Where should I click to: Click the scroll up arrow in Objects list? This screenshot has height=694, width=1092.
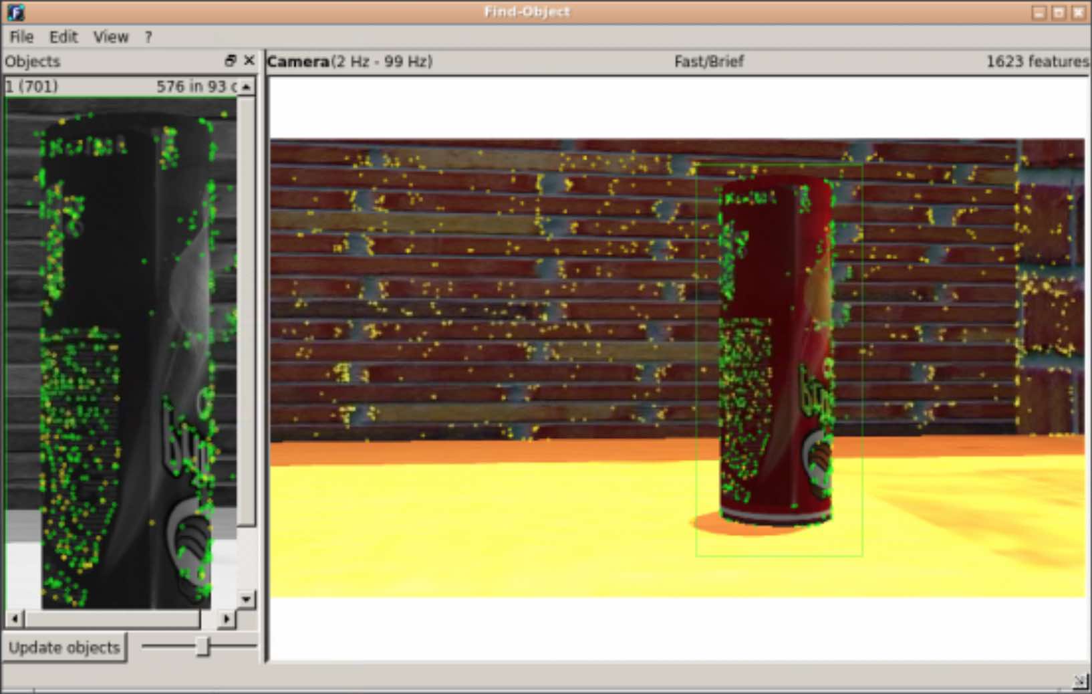[x=247, y=87]
